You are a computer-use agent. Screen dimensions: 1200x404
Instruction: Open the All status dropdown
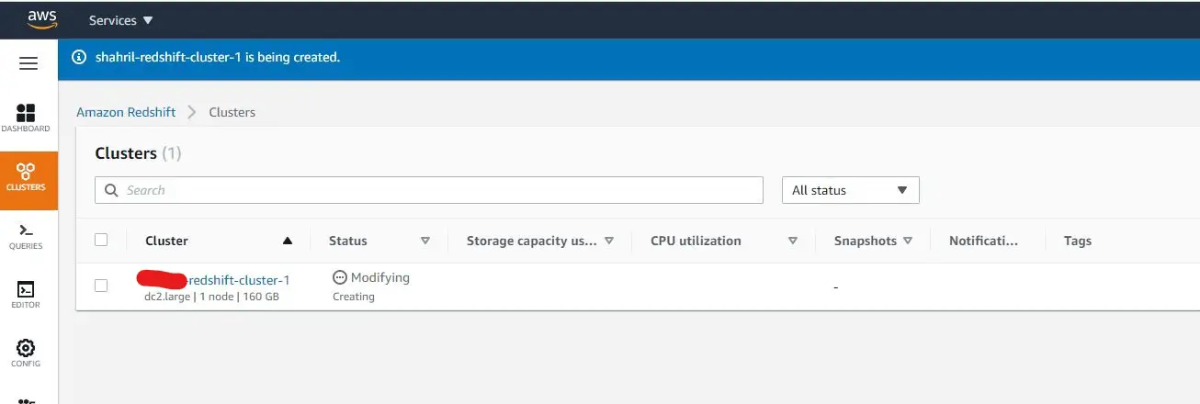click(x=850, y=190)
